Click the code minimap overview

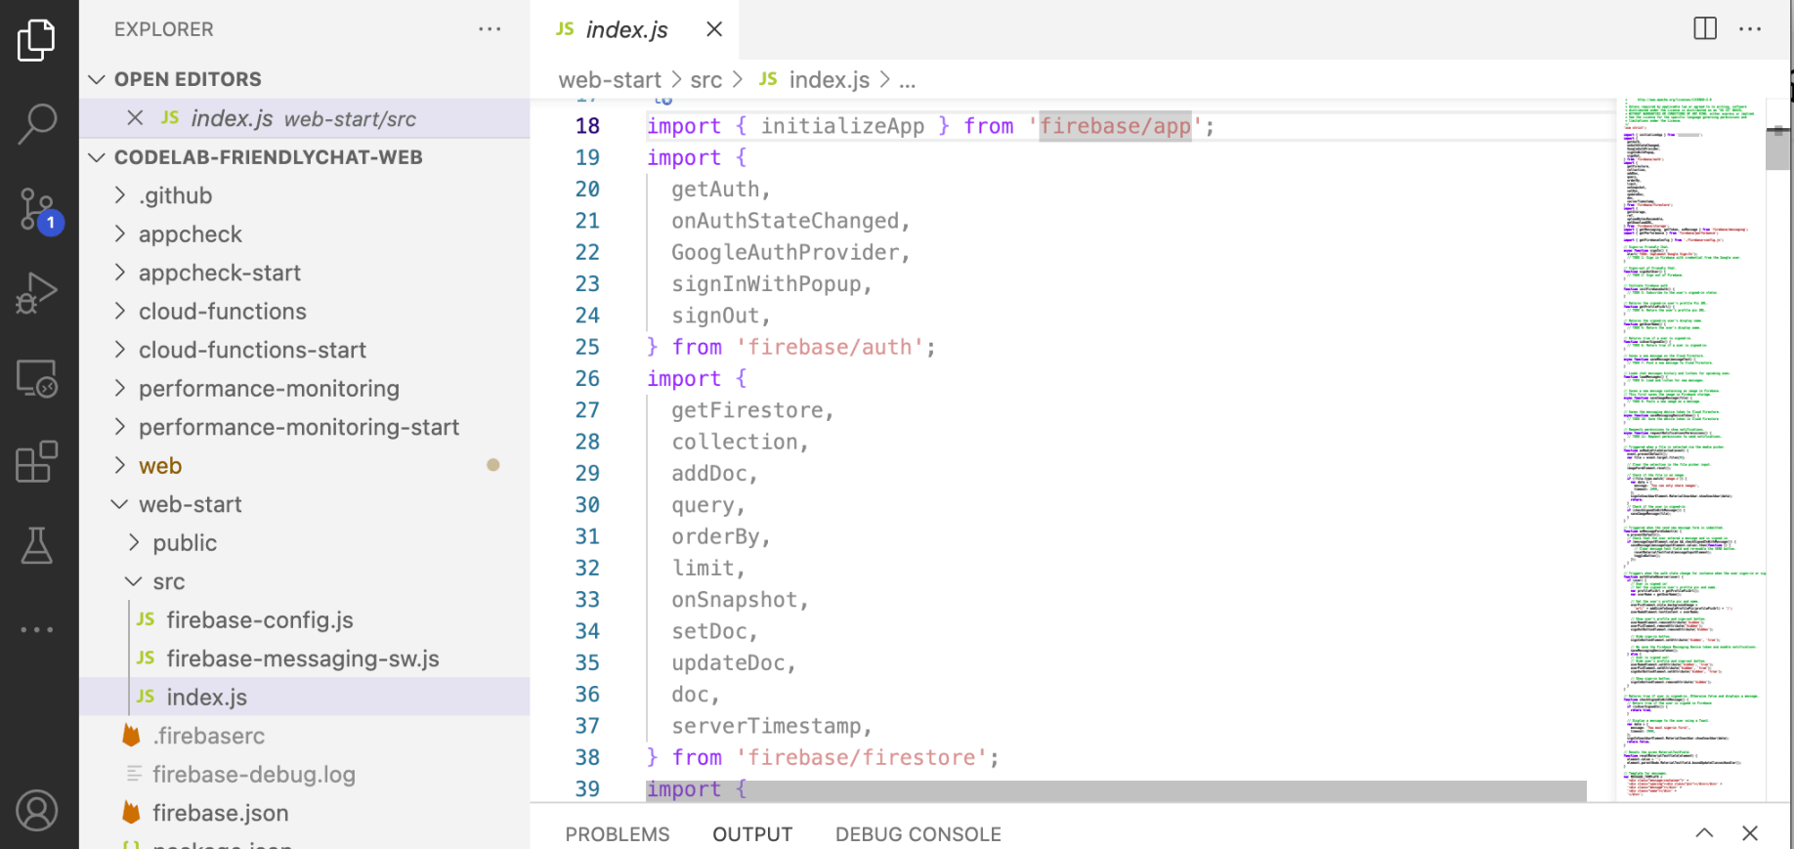coord(1689,440)
